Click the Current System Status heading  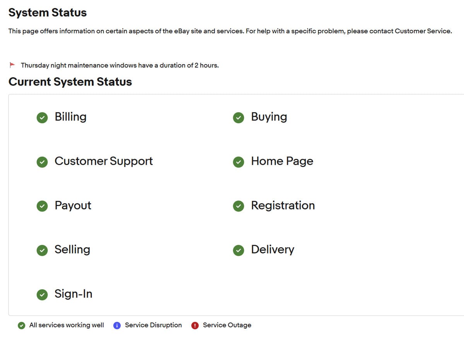click(x=70, y=82)
